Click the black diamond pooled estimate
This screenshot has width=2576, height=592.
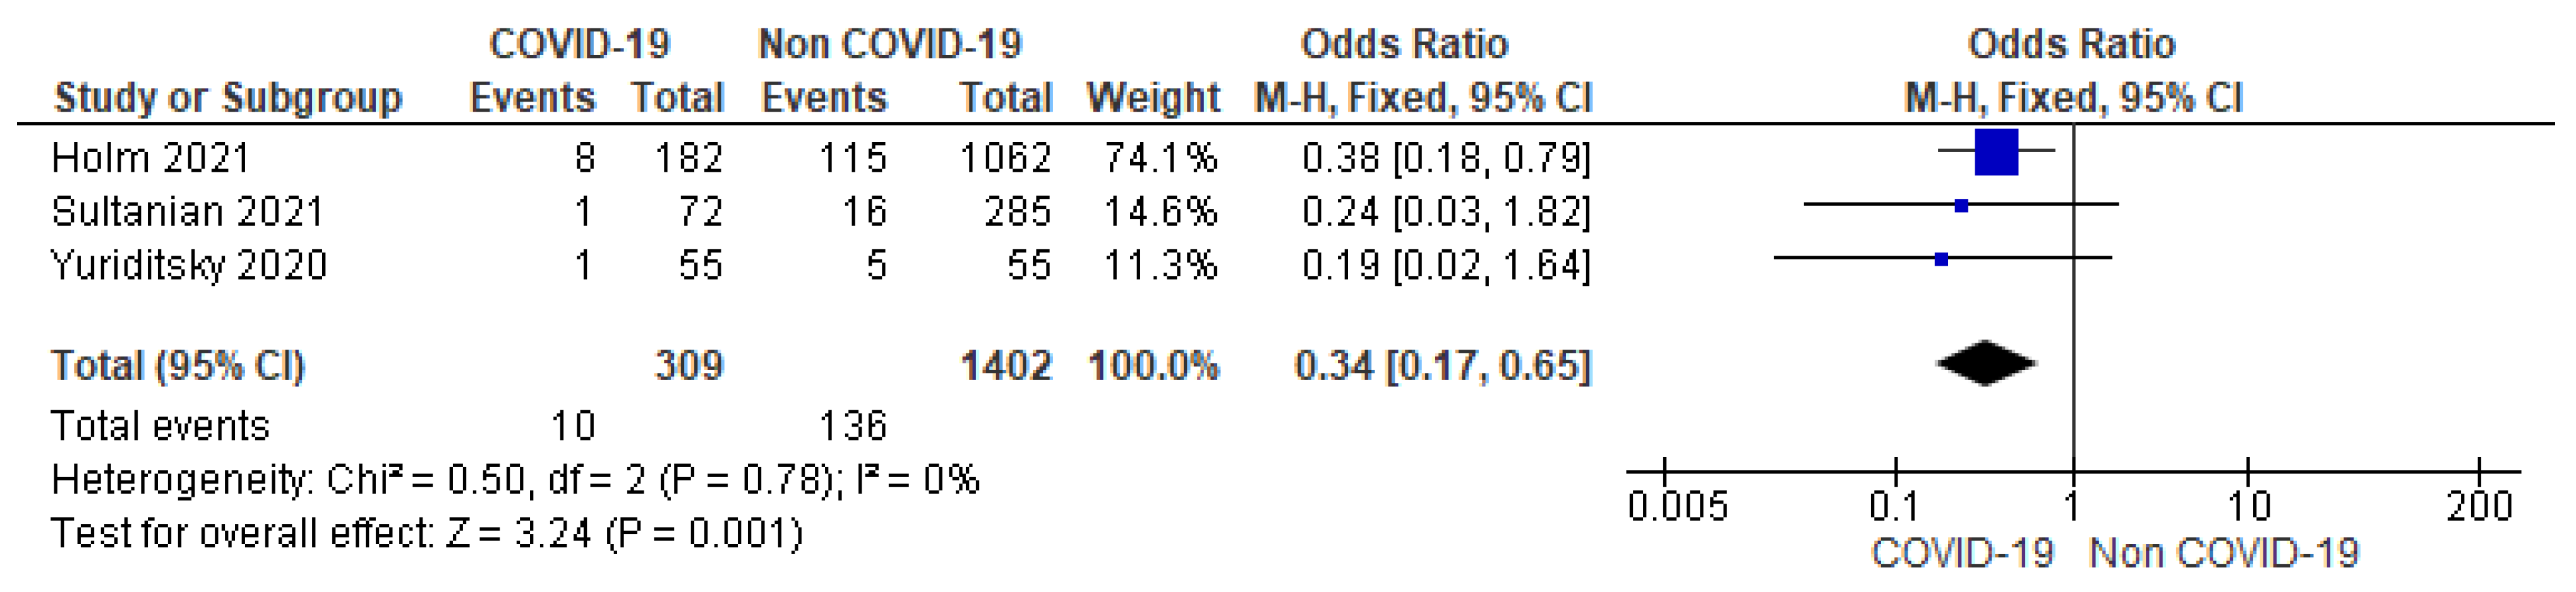[x=1985, y=364]
